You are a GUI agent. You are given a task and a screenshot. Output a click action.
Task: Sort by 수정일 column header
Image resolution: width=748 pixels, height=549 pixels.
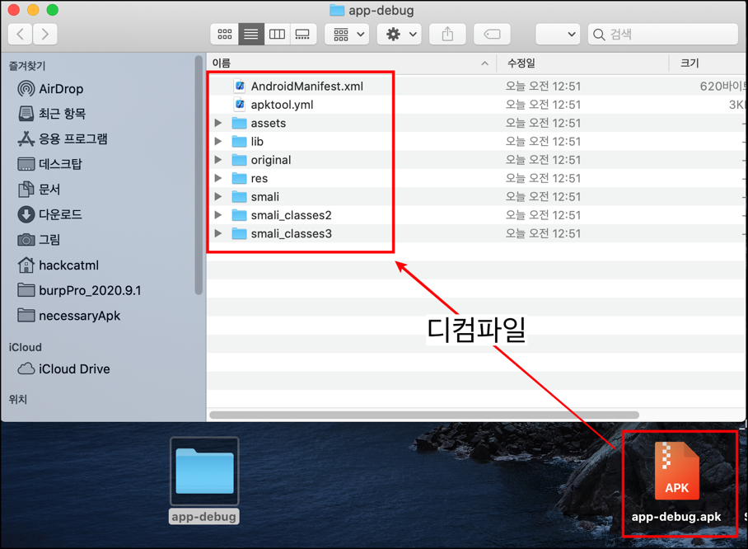tap(582, 63)
